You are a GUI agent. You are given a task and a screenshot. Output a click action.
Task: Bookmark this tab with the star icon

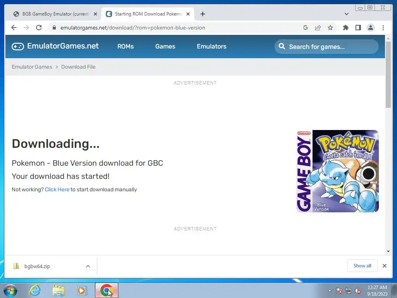[x=330, y=28]
